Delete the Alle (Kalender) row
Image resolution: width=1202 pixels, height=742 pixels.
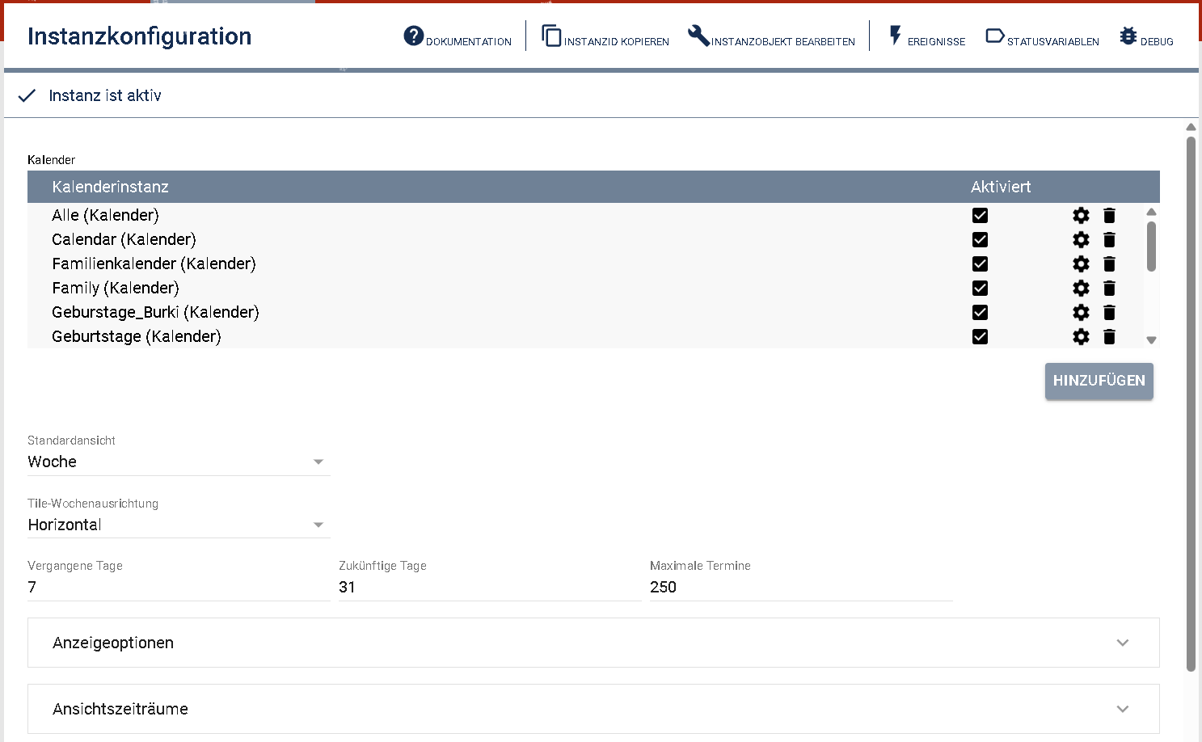[1109, 216]
